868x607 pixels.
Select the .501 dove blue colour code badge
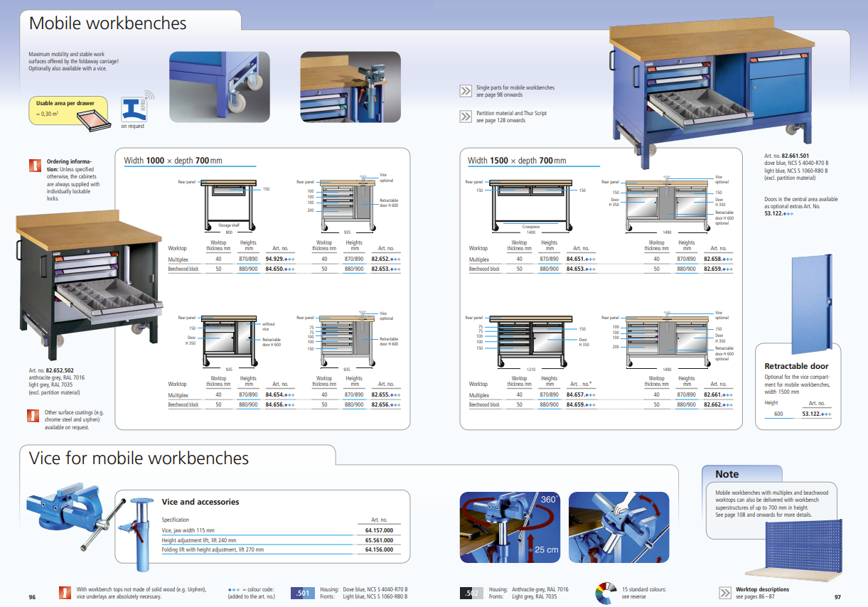[301, 593]
